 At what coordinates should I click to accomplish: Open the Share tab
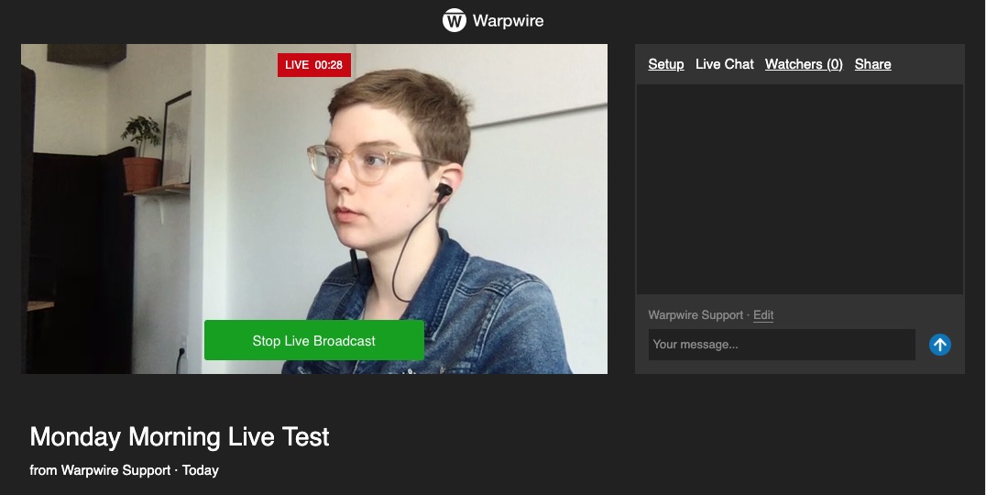[872, 64]
